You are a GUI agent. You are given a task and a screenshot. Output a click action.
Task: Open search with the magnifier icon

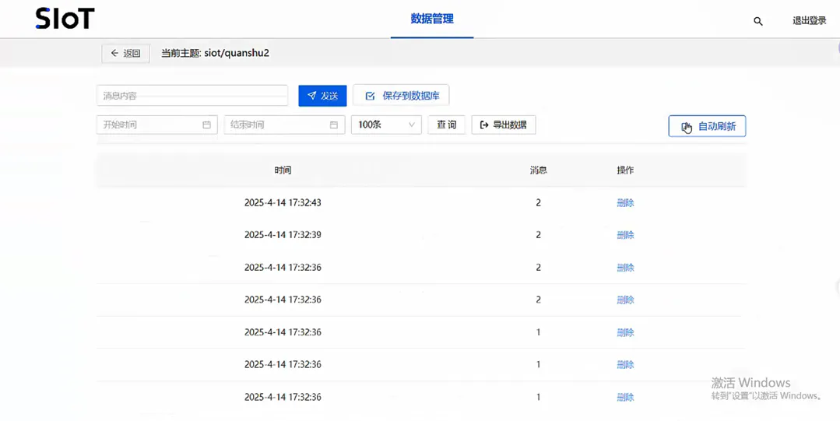coord(758,22)
